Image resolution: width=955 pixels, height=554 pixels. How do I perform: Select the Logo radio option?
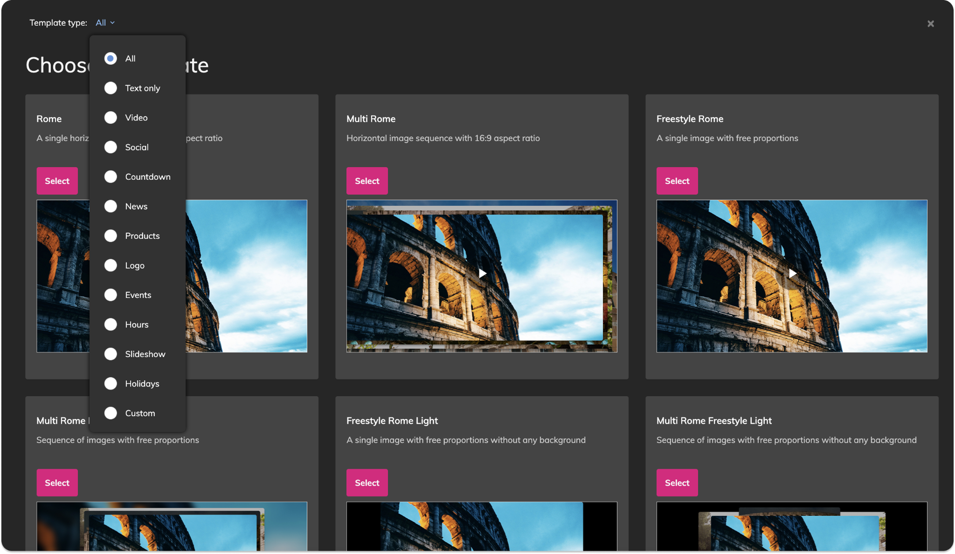pyautogui.click(x=111, y=265)
